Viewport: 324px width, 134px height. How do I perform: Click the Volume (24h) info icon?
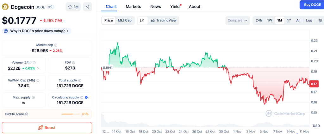[34, 63]
